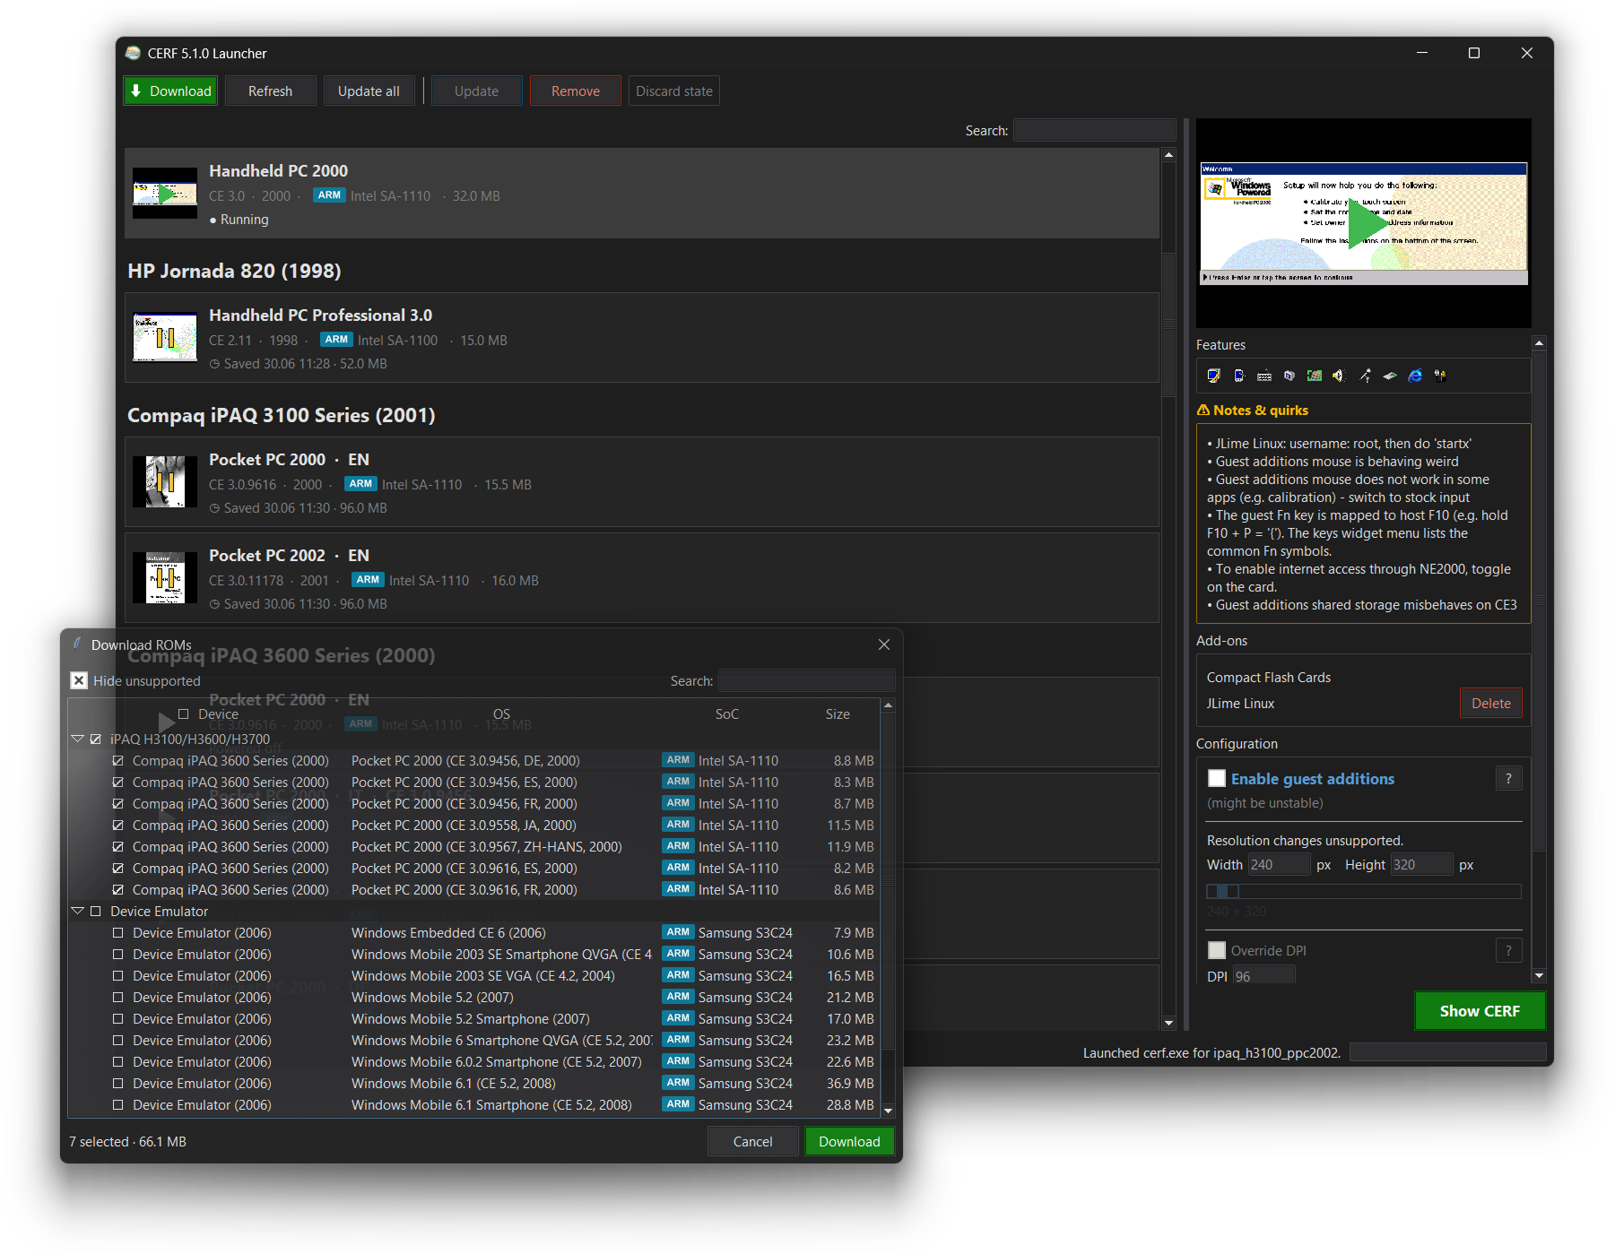Check the Windows Embedded CE 6 ROM row
The image size is (1615, 1254).
point(118,933)
